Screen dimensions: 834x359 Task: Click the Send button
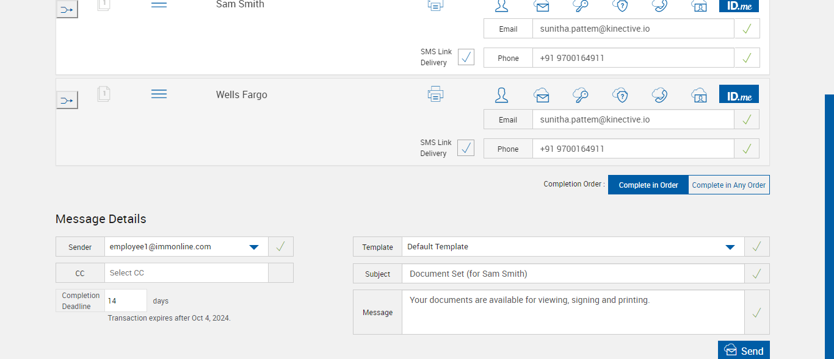click(744, 350)
